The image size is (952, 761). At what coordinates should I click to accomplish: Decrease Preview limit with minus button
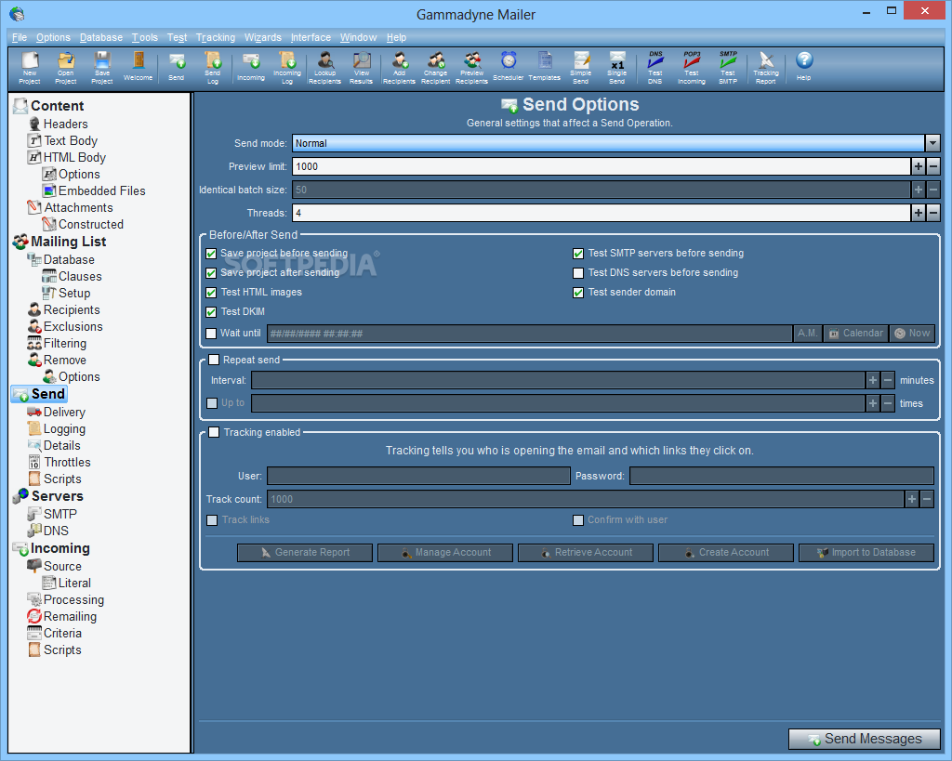pyautogui.click(x=933, y=166)
